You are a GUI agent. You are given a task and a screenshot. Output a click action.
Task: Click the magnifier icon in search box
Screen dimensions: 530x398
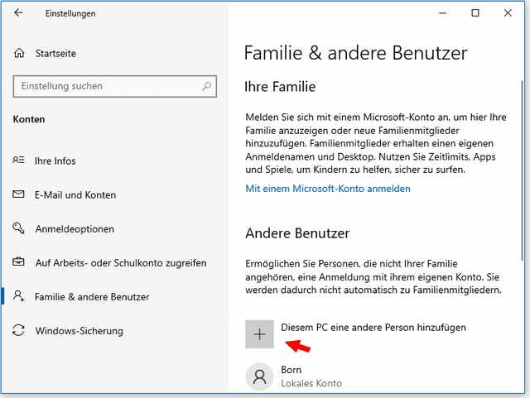click(208, 86)
